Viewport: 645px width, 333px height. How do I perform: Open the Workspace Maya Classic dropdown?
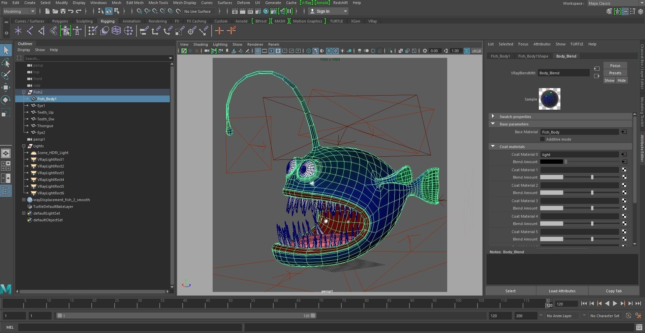616,3
